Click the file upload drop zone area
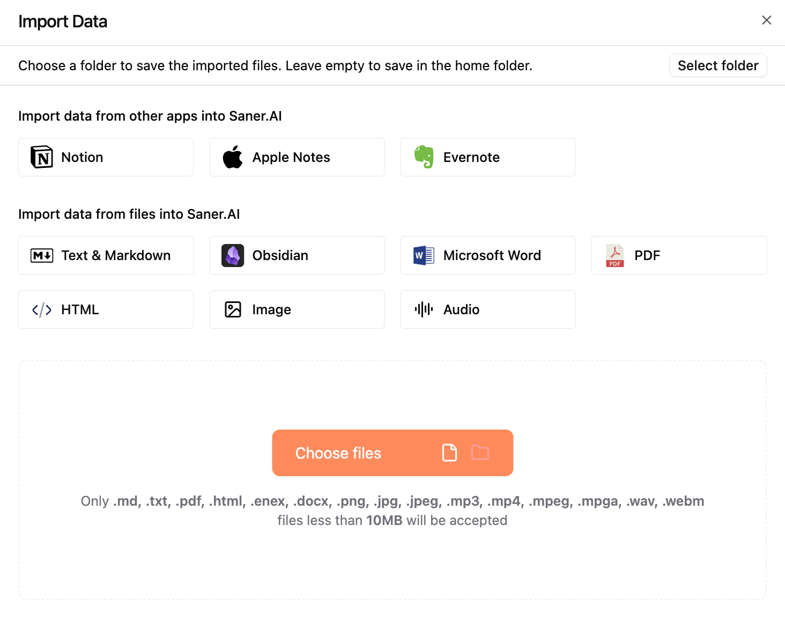 point(392,480)
